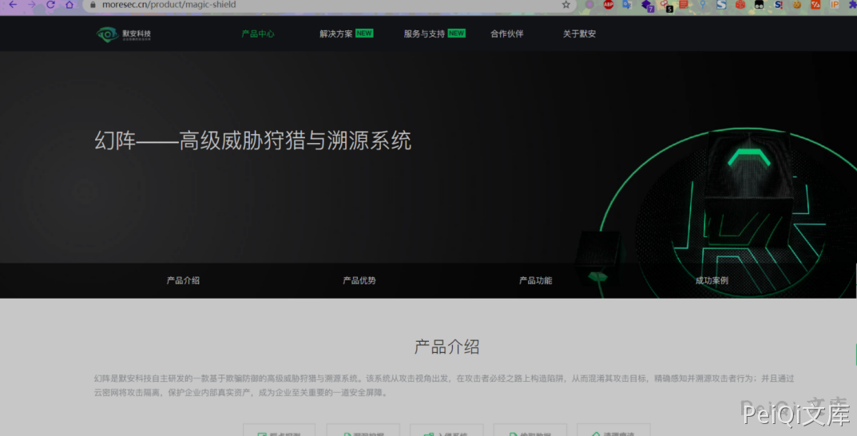The image size is (857, 436).
Task: Switch to the 成功案例 section tab
Action: coord(712,281)
